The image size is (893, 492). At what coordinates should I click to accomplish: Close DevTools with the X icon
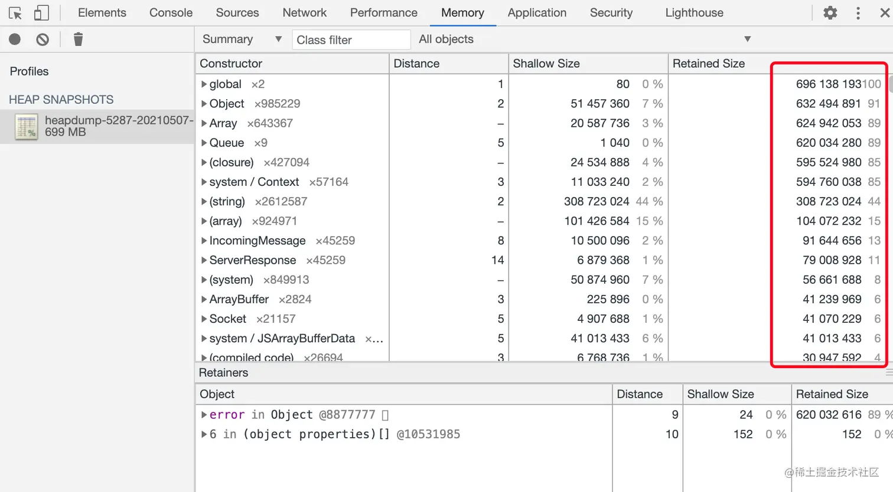click(885, 12)
